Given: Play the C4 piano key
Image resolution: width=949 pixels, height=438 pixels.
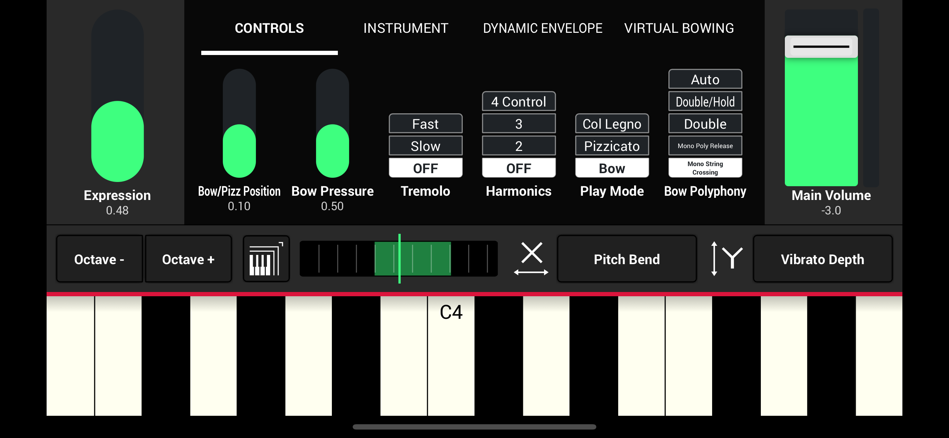Looking at the screenshot, I should [451, 355].
